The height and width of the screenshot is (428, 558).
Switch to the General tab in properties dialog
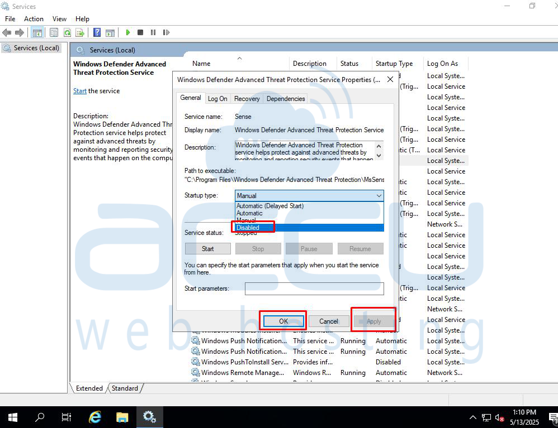191,98
